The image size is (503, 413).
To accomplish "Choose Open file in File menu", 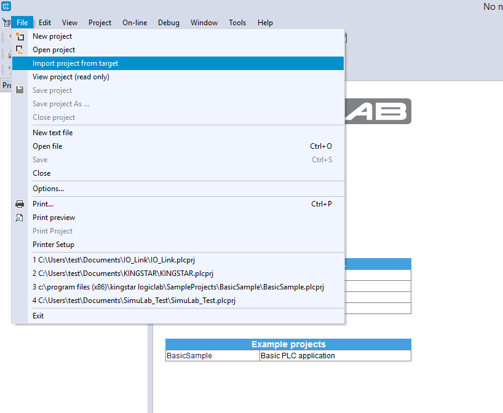I will point(47,146).
